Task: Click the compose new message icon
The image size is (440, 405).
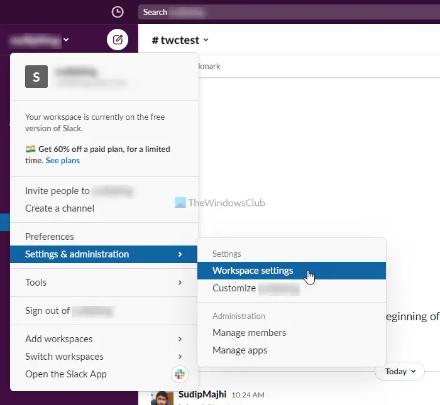Action: point(118,40)
